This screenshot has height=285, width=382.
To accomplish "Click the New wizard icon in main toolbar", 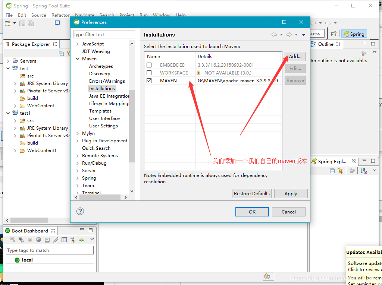I will [x=7, y=23].
